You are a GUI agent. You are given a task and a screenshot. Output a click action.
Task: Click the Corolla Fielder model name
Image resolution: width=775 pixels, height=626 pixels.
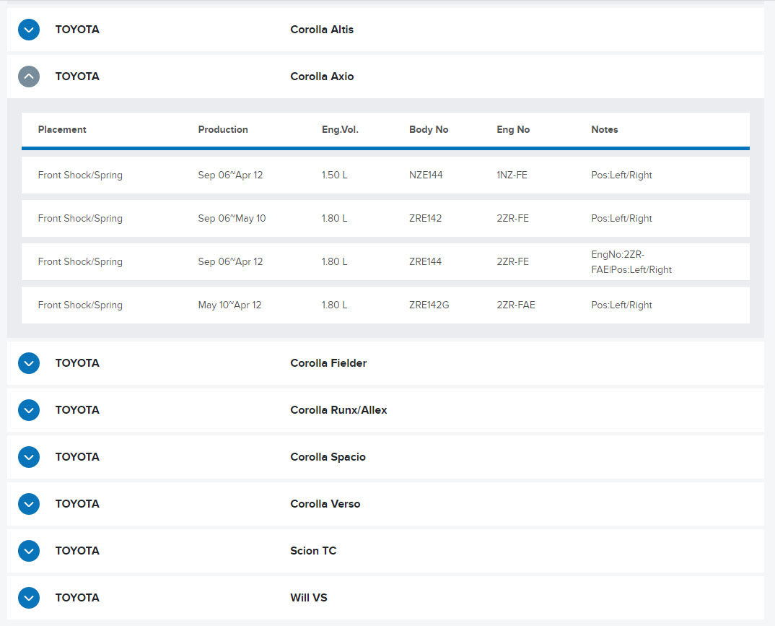click(328, 363)
